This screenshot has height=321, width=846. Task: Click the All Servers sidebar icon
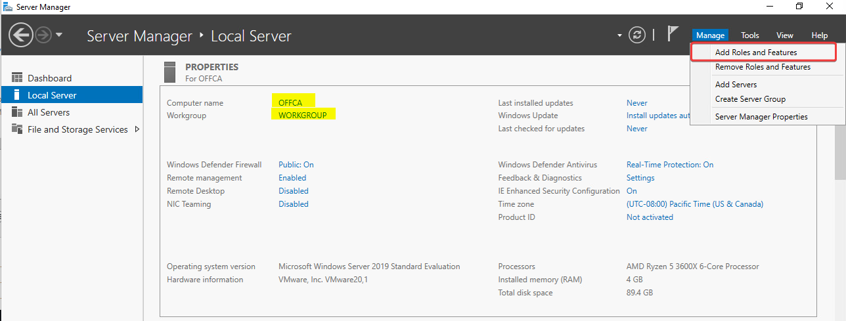click(17, 112)
